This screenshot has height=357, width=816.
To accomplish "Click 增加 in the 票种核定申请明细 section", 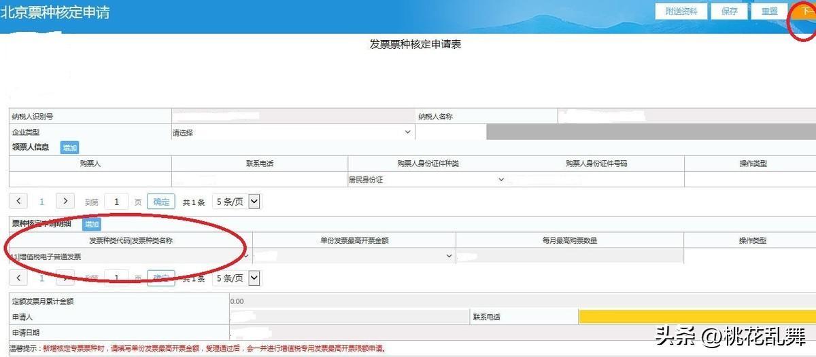I will 92,224.
